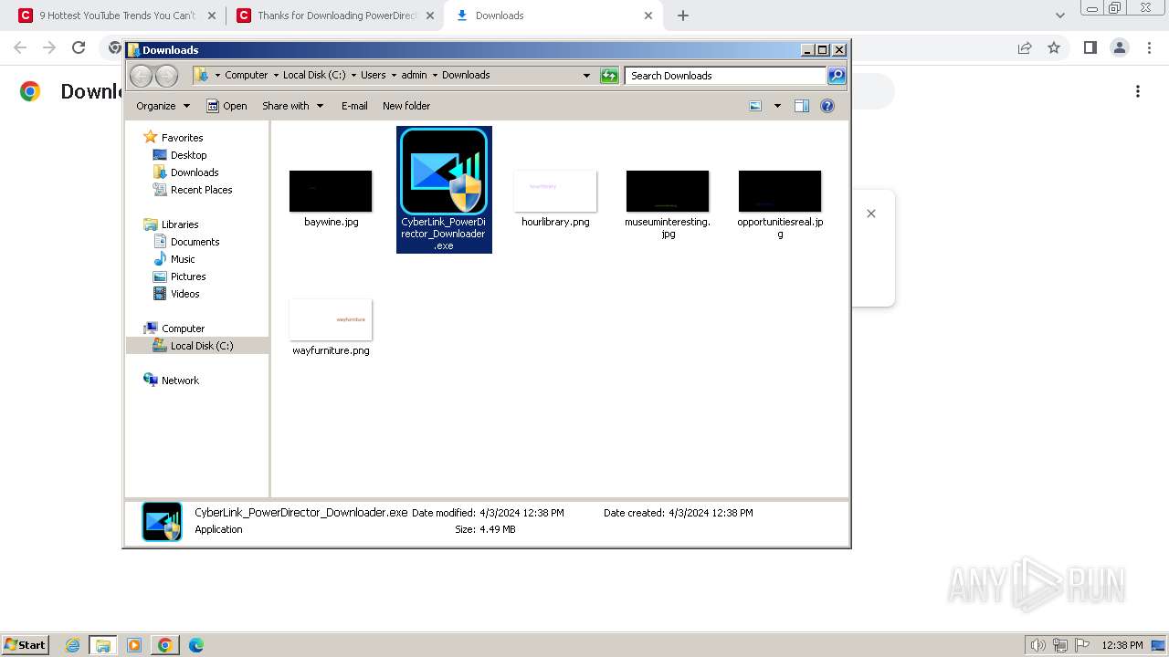
Task: Click Open in the Explorer toolbar
Action: pyautogui.click(x=226, y=106)
